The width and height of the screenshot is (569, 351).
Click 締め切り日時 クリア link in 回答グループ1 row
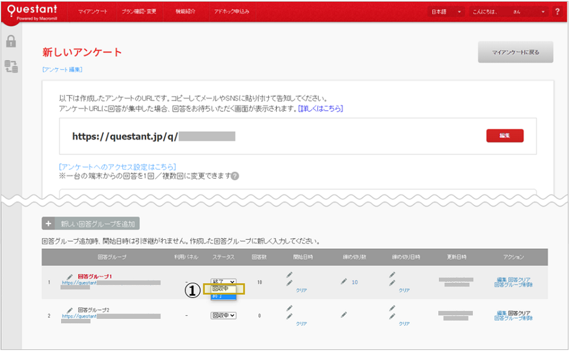pyautogui.click(x=404, y=290)
